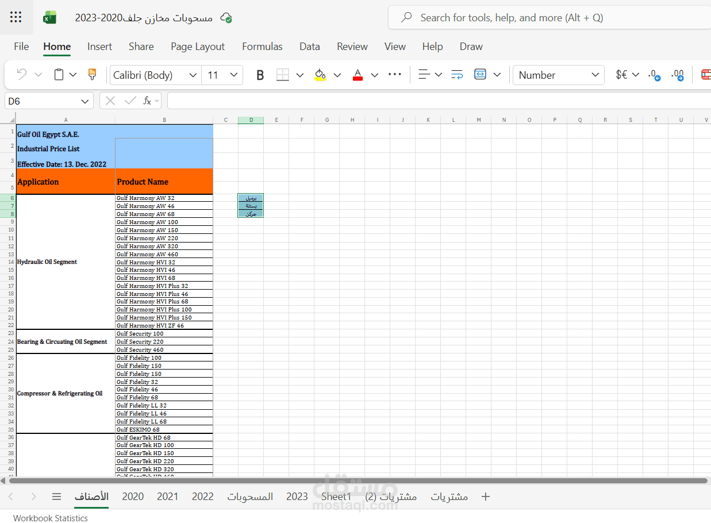Expand the fill color palette arrow

coord(337,75)
